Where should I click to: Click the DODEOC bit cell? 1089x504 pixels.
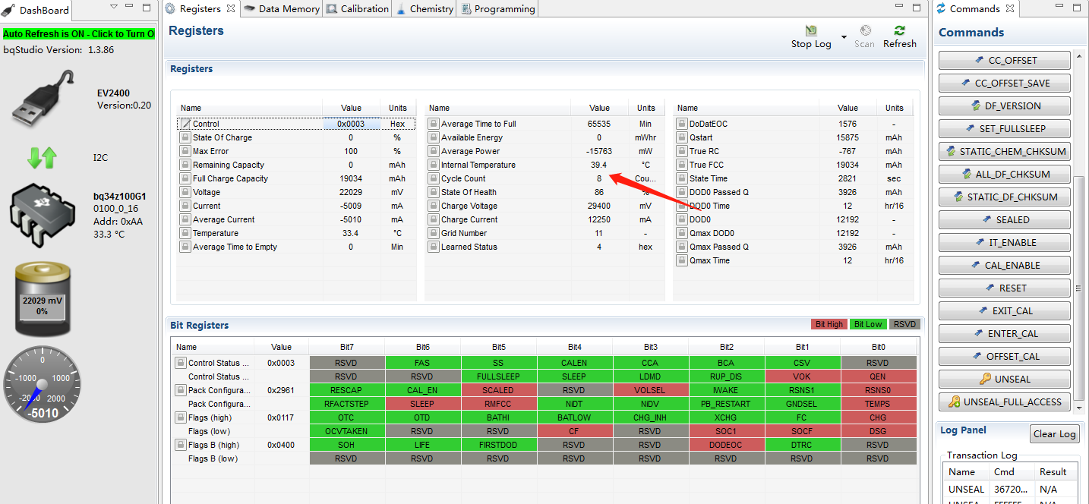click(x=726, y=445)
